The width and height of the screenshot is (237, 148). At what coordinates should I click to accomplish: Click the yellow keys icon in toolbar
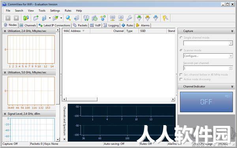[166, 18]
